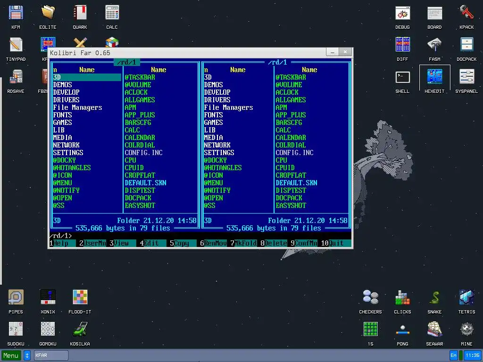
Task: Select DEFAULT.SKN in the right panel
Action: click(x=296, y=183)
